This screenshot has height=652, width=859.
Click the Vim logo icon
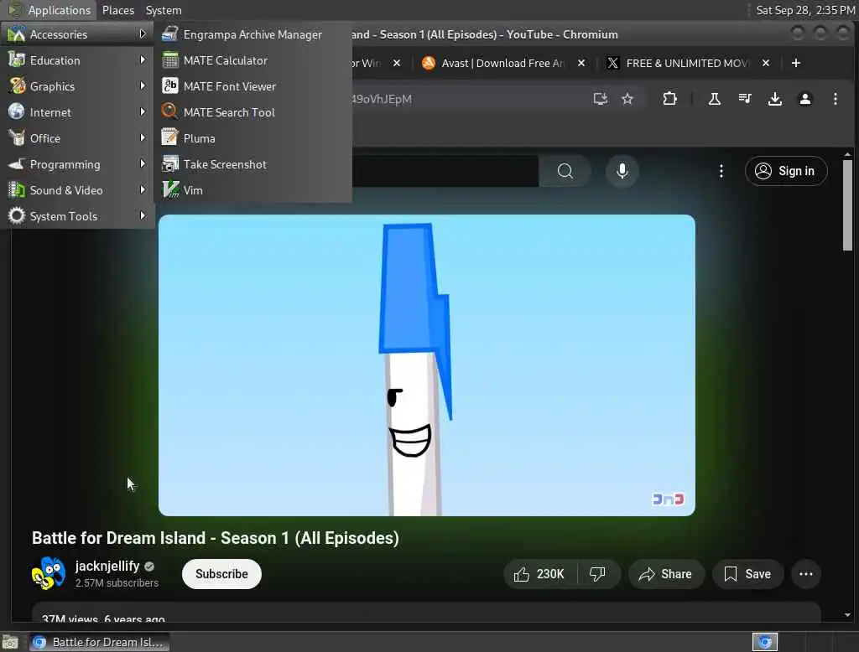coord(170,189)
